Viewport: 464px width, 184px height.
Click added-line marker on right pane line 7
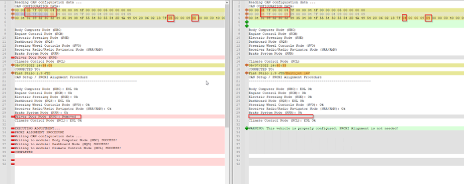tap(247, 26)
